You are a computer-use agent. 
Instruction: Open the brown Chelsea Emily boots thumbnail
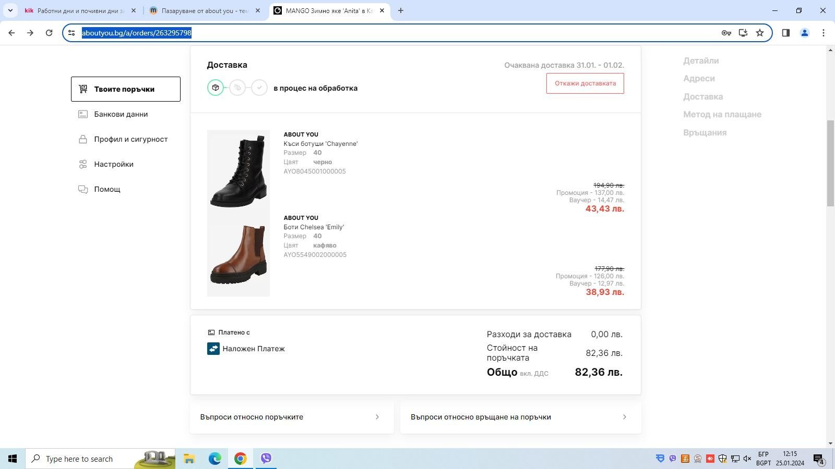pos(238,255)
